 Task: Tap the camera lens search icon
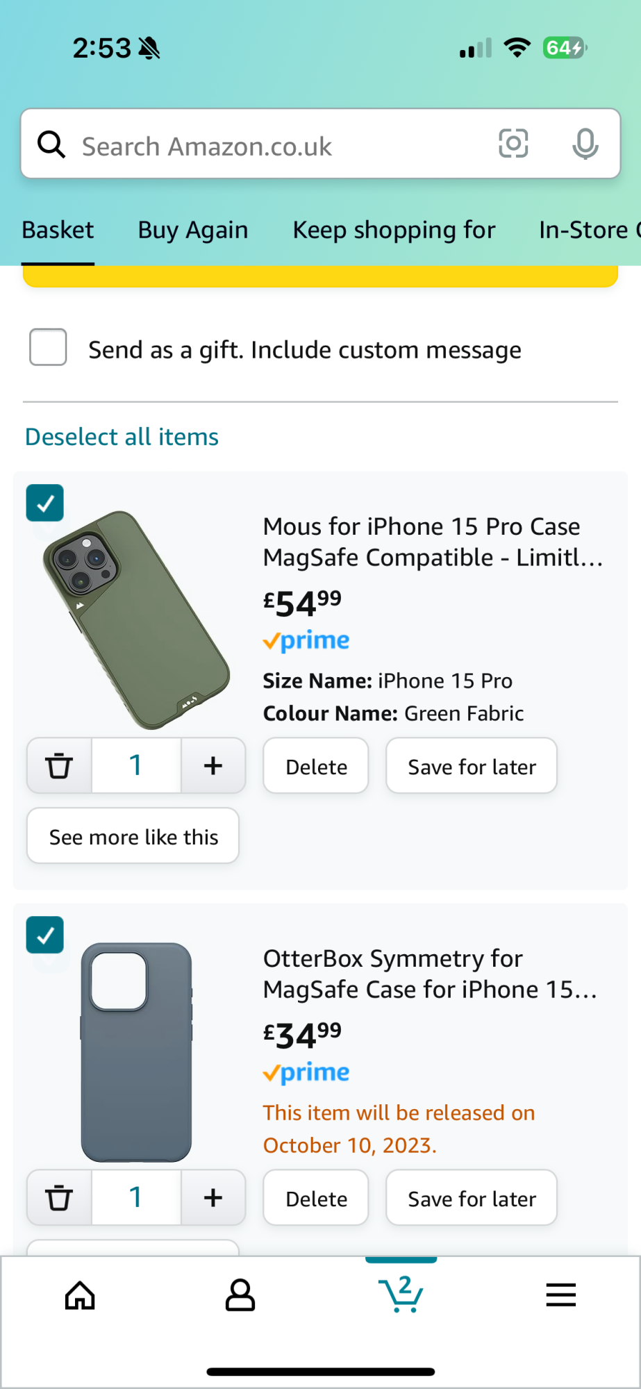(513, 144)
